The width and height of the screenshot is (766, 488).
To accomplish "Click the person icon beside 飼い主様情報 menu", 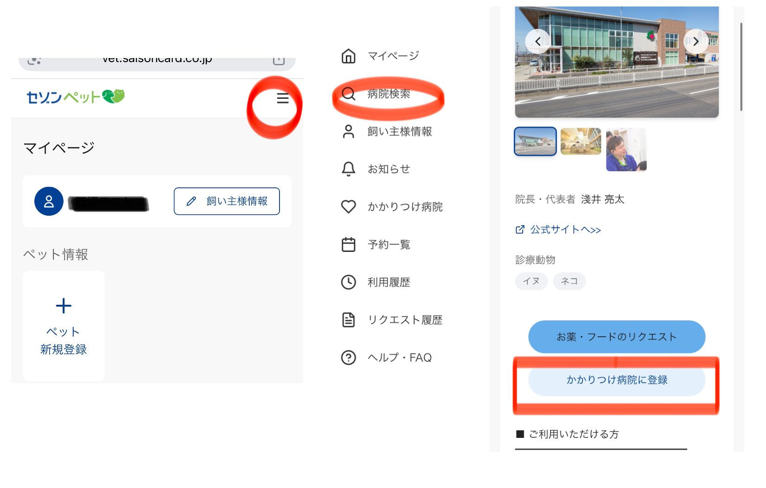I will point(349,132).
